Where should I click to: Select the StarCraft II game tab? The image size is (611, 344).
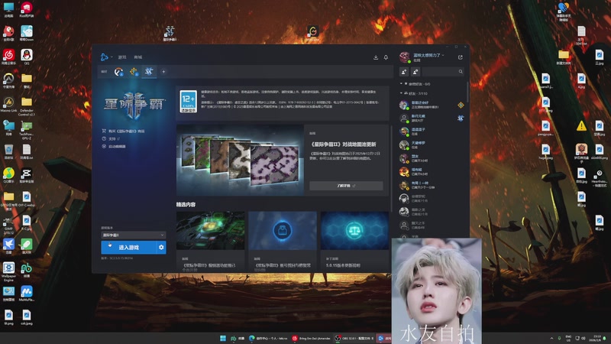pos(149,72)
